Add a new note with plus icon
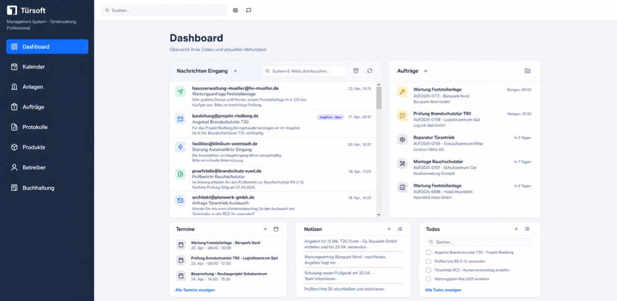Viewport: 617px width, 301px height. [x=389, y=229]
